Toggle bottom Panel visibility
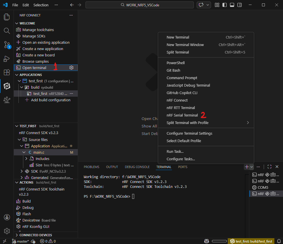This screenshot has height=244, width=283. (x=232, y=5)
